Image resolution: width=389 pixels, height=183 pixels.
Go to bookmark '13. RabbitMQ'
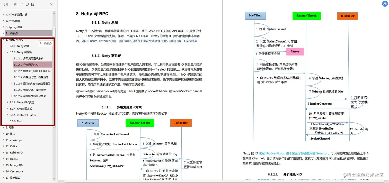14,153
